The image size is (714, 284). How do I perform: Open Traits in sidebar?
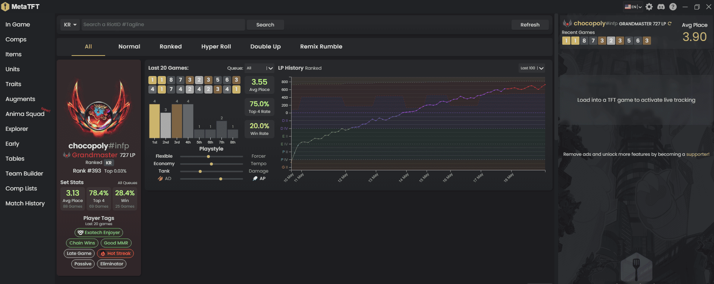(13, 84)
